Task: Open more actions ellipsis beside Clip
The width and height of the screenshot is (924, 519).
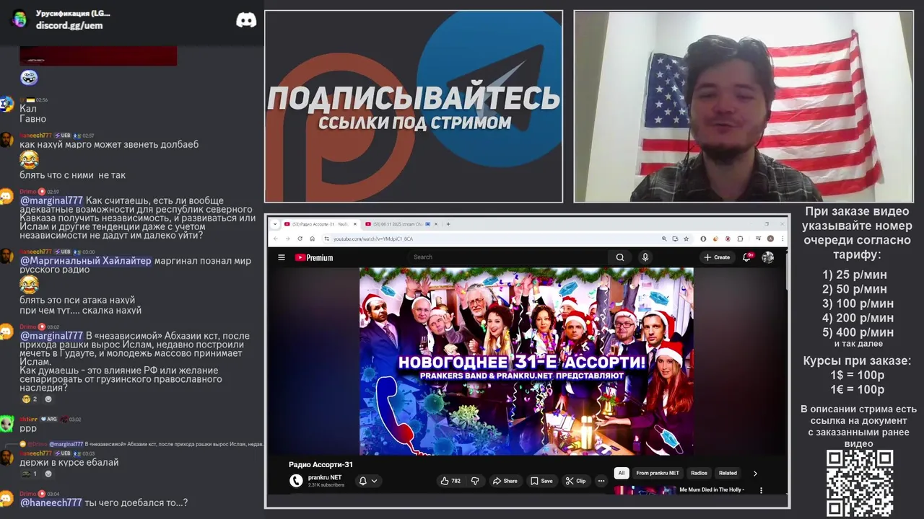Action: coord(601,481)
